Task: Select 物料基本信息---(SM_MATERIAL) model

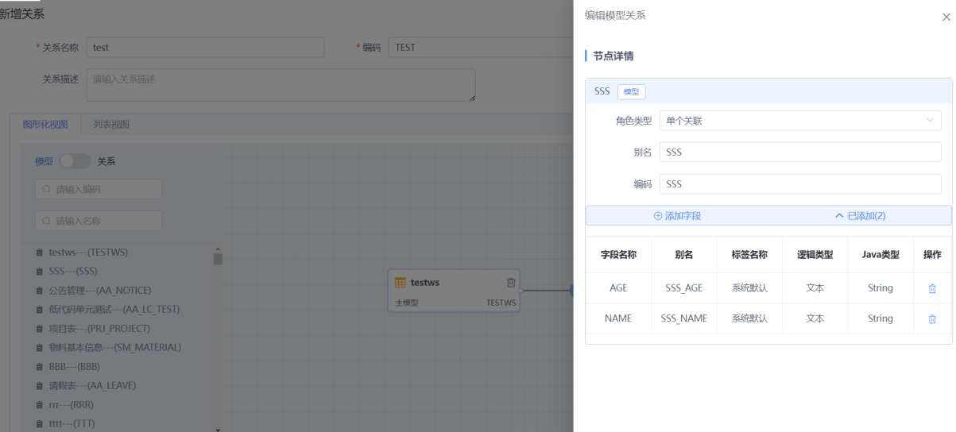Action: pyautogui.click(x=115, y=348)
